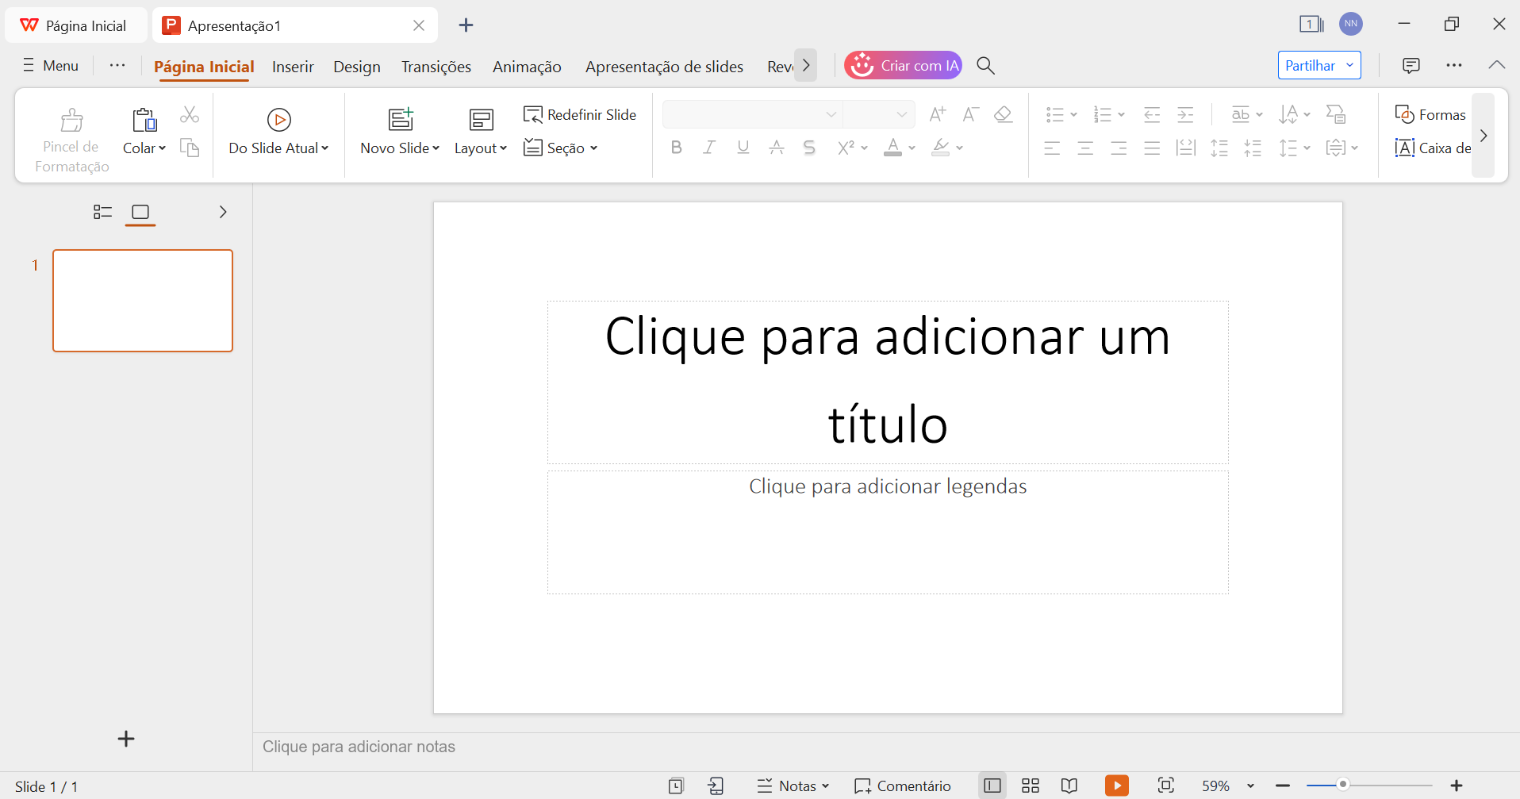This screenshot has height=799, width=1520.
Task: Open the comments panel icon at top right
Action: tap(1411, 66)
